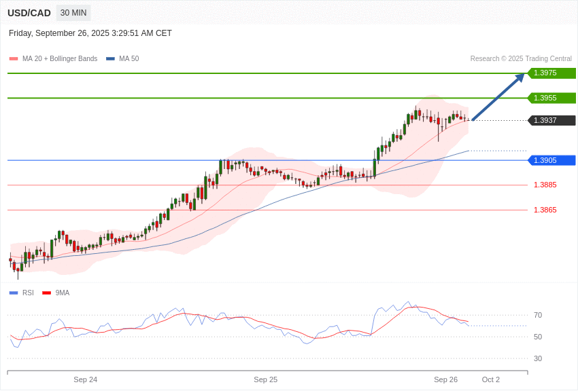Click the 1.3905 blue pivot price tag
The image size is (578, 391).
pyautogui.click(x=551, y=160)
